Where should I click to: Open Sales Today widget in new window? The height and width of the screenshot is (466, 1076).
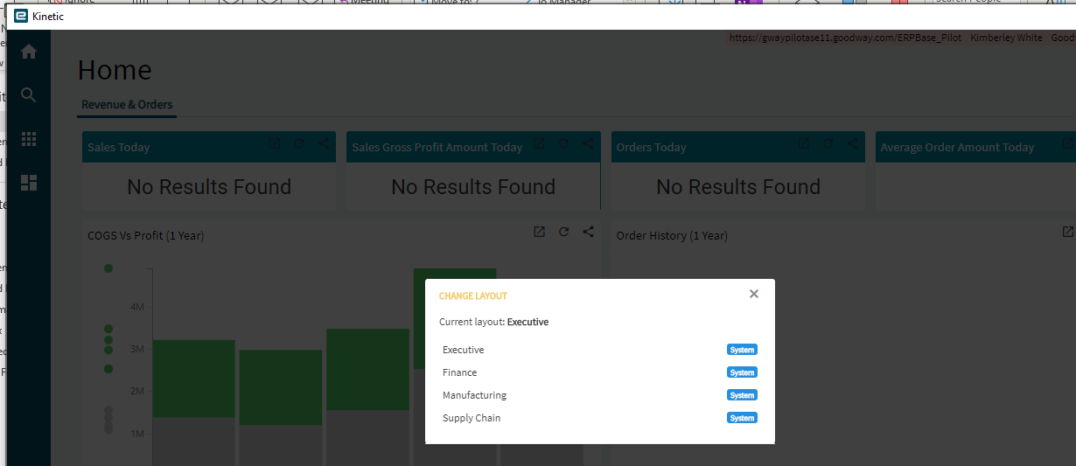tap(275, 143)
